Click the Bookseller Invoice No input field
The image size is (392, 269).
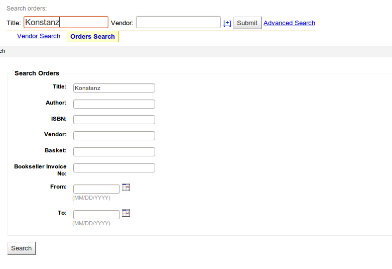coord(114,168)
